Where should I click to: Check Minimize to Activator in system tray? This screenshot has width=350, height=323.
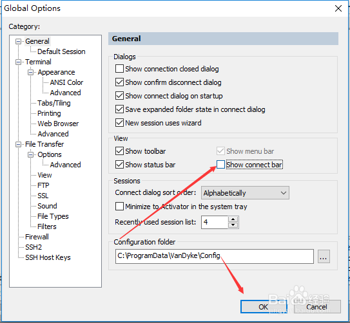119,207
